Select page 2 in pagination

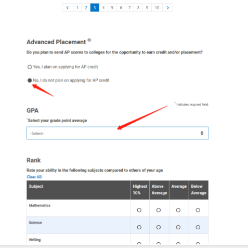(x=86, y=8)
